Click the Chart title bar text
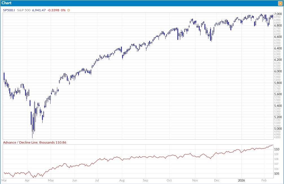The width and height of the screenshot is (284, 184). point(6,3)
